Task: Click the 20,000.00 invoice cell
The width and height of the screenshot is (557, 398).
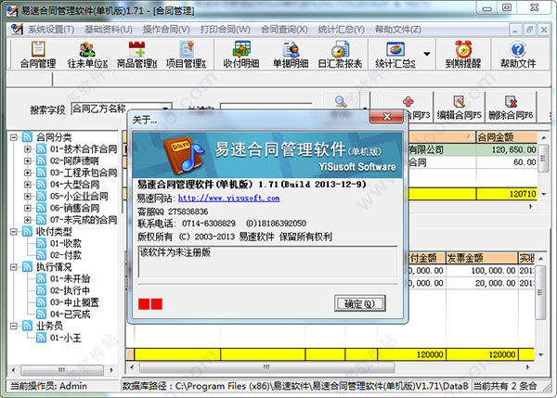Action: click(x=482, y=283)
